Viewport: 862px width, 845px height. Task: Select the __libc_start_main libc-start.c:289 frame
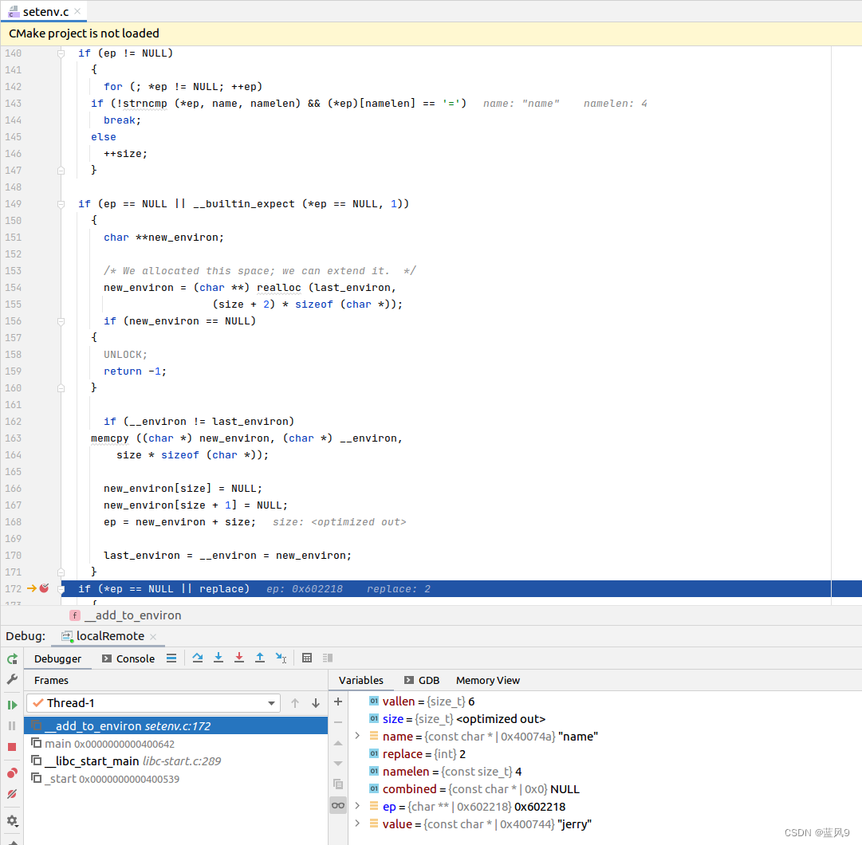click(176, 761)
